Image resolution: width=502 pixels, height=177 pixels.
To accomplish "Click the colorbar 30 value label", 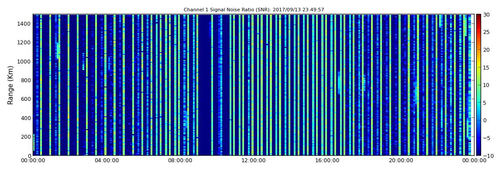I will 487,15.
